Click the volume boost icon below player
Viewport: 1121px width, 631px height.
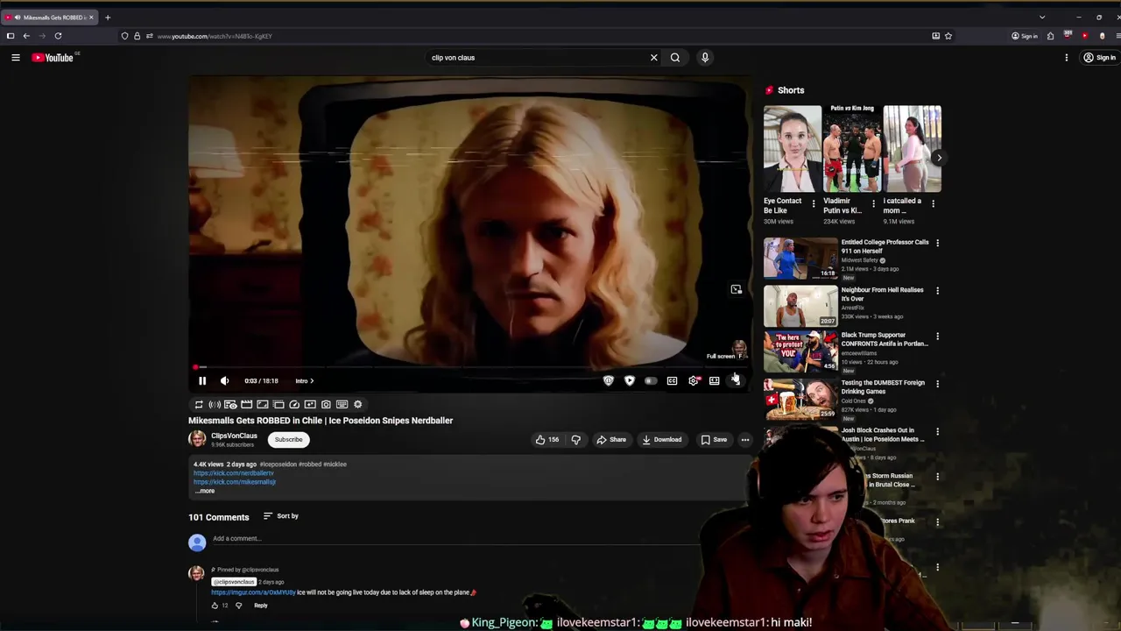tap(215, 404)
